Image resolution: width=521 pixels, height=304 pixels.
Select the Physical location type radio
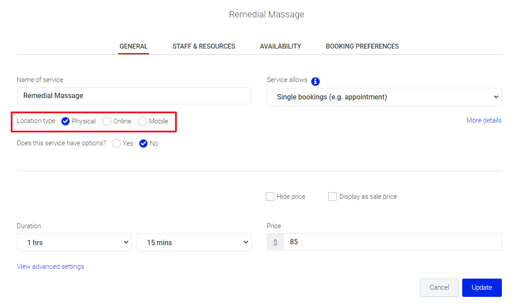coord(65,121)
